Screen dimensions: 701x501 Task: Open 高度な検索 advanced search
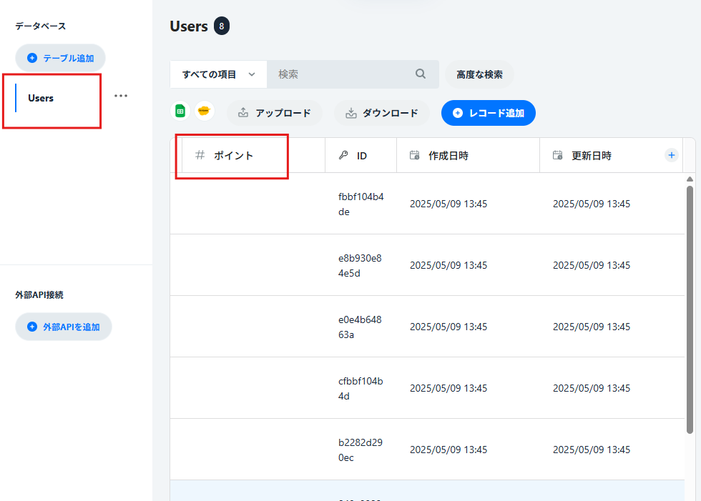pos(479,74)
